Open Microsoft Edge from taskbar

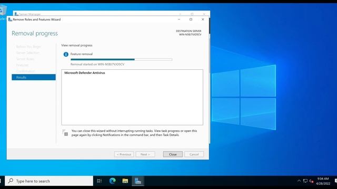[x=112, y=181]
